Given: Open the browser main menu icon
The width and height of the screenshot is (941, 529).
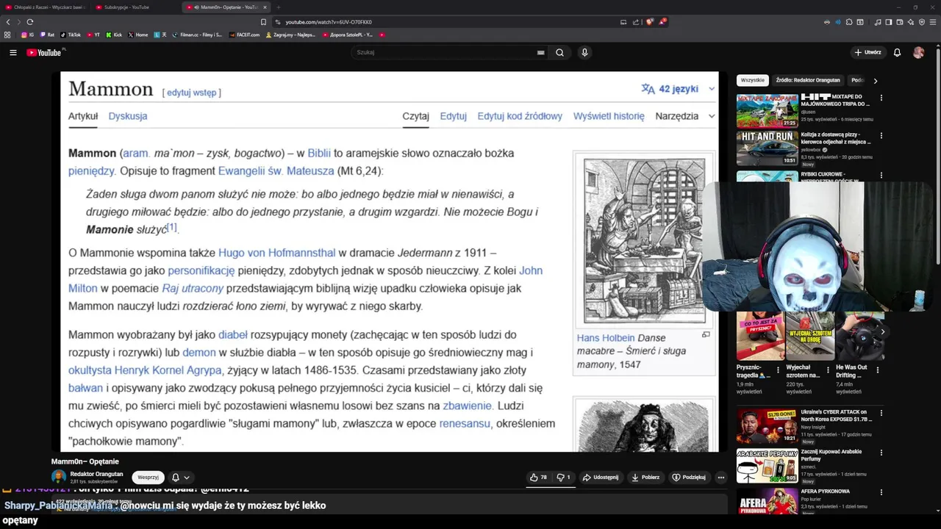Looking at the screenshot, I should 933,22.
